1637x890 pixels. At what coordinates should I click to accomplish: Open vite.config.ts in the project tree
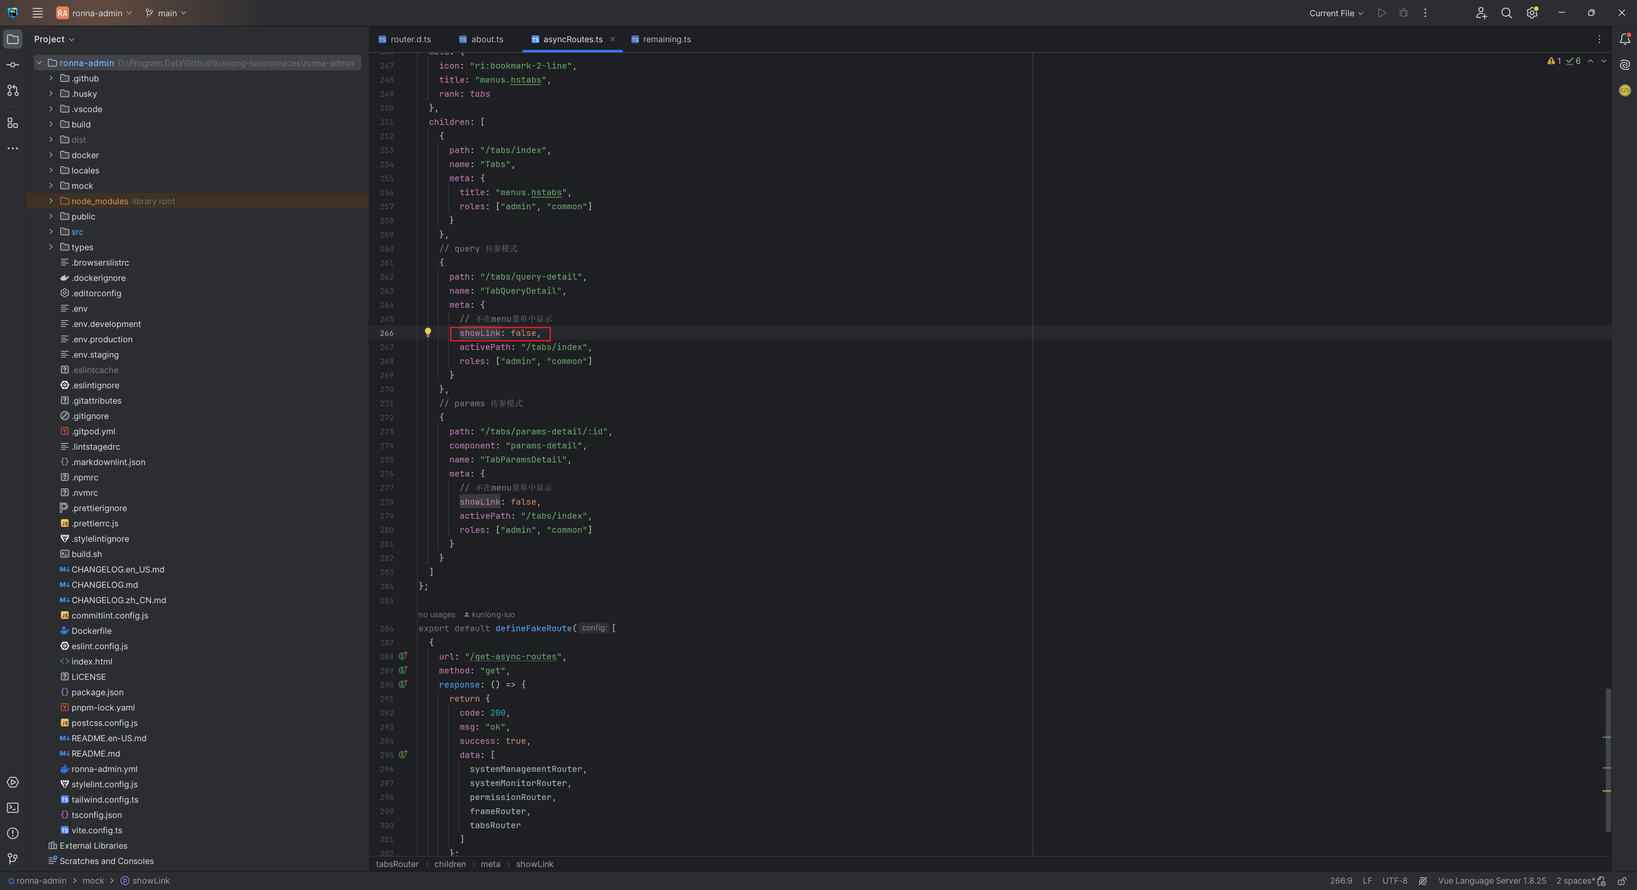coord(97,830)
